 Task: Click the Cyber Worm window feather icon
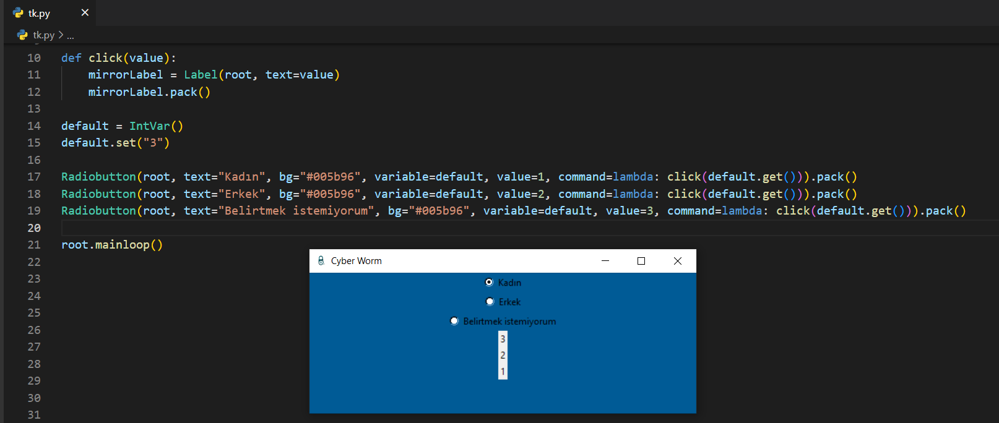point(321,261)
